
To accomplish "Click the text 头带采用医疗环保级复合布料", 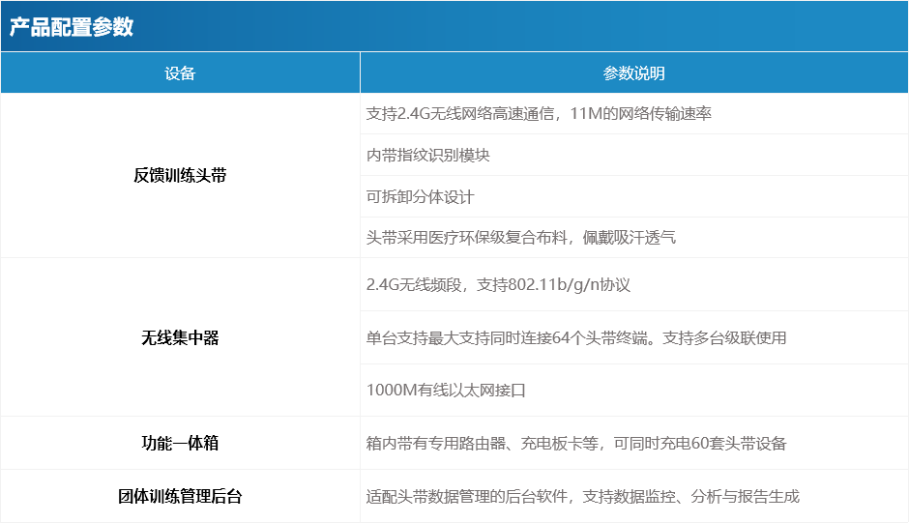I will (467, 238).
